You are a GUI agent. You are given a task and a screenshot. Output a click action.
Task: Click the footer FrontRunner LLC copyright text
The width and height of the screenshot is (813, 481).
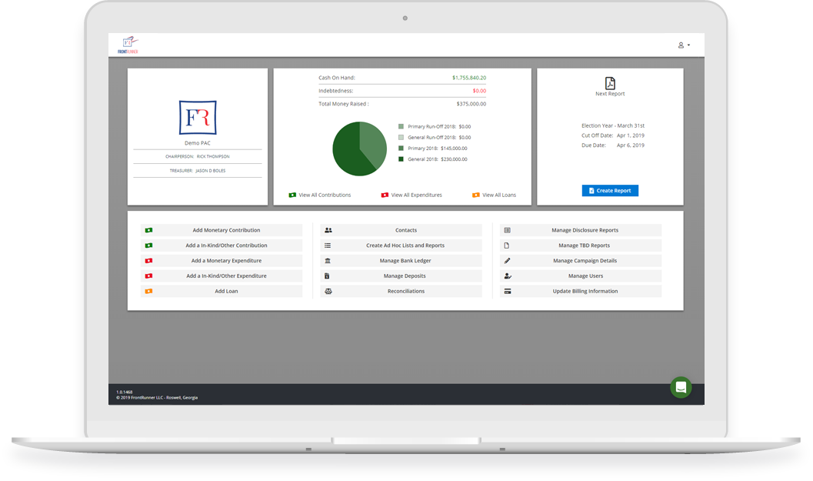pyautogui.click(x=157, y=398)
